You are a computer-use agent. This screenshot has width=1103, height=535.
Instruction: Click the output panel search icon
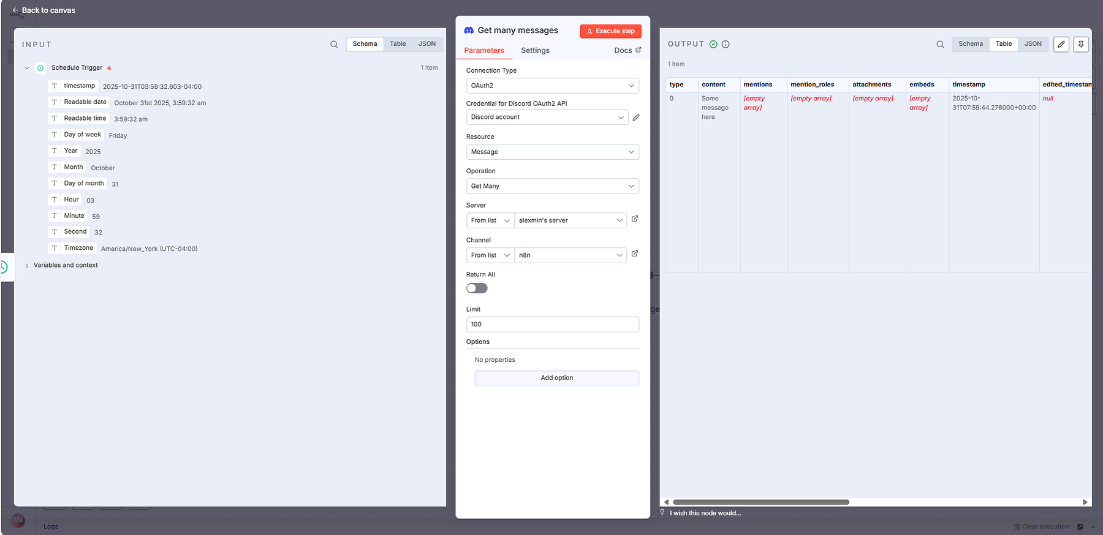(x=940, y=44)
